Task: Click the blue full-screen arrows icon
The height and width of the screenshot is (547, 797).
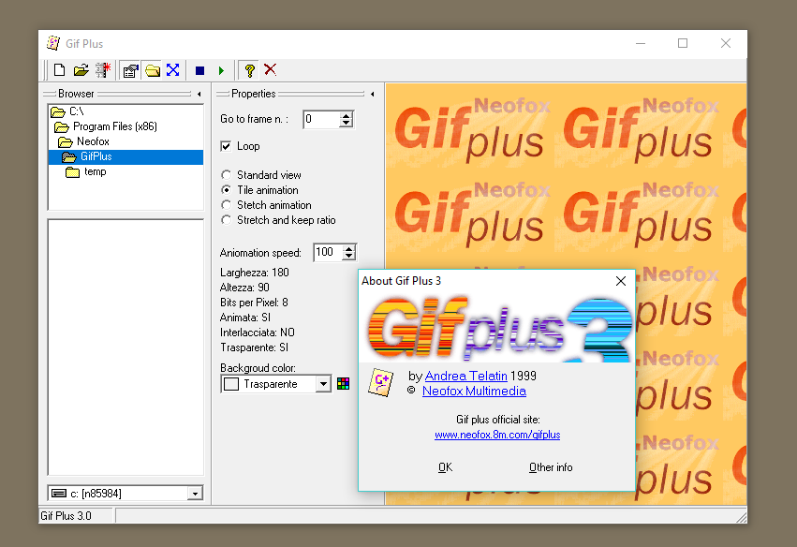Action: pos(173,70)
